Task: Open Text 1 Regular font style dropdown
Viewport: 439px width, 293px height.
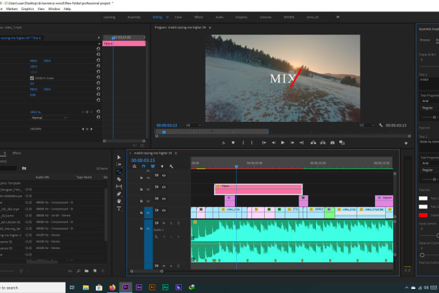Action: (x=430, y=108)
